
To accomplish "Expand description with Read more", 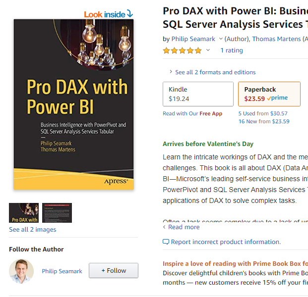I will [184, 227].
